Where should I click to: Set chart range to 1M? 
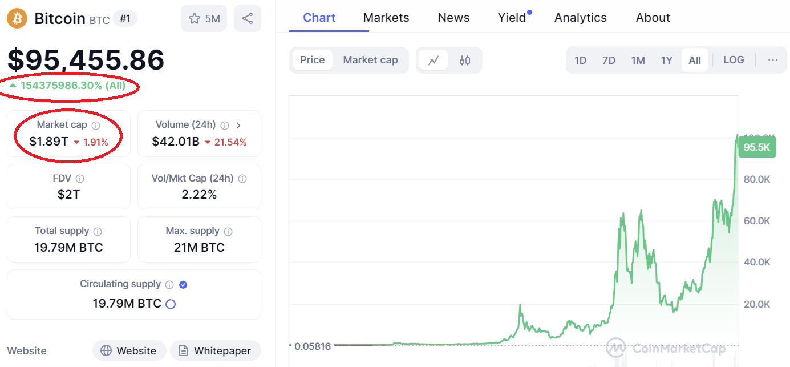638,60
